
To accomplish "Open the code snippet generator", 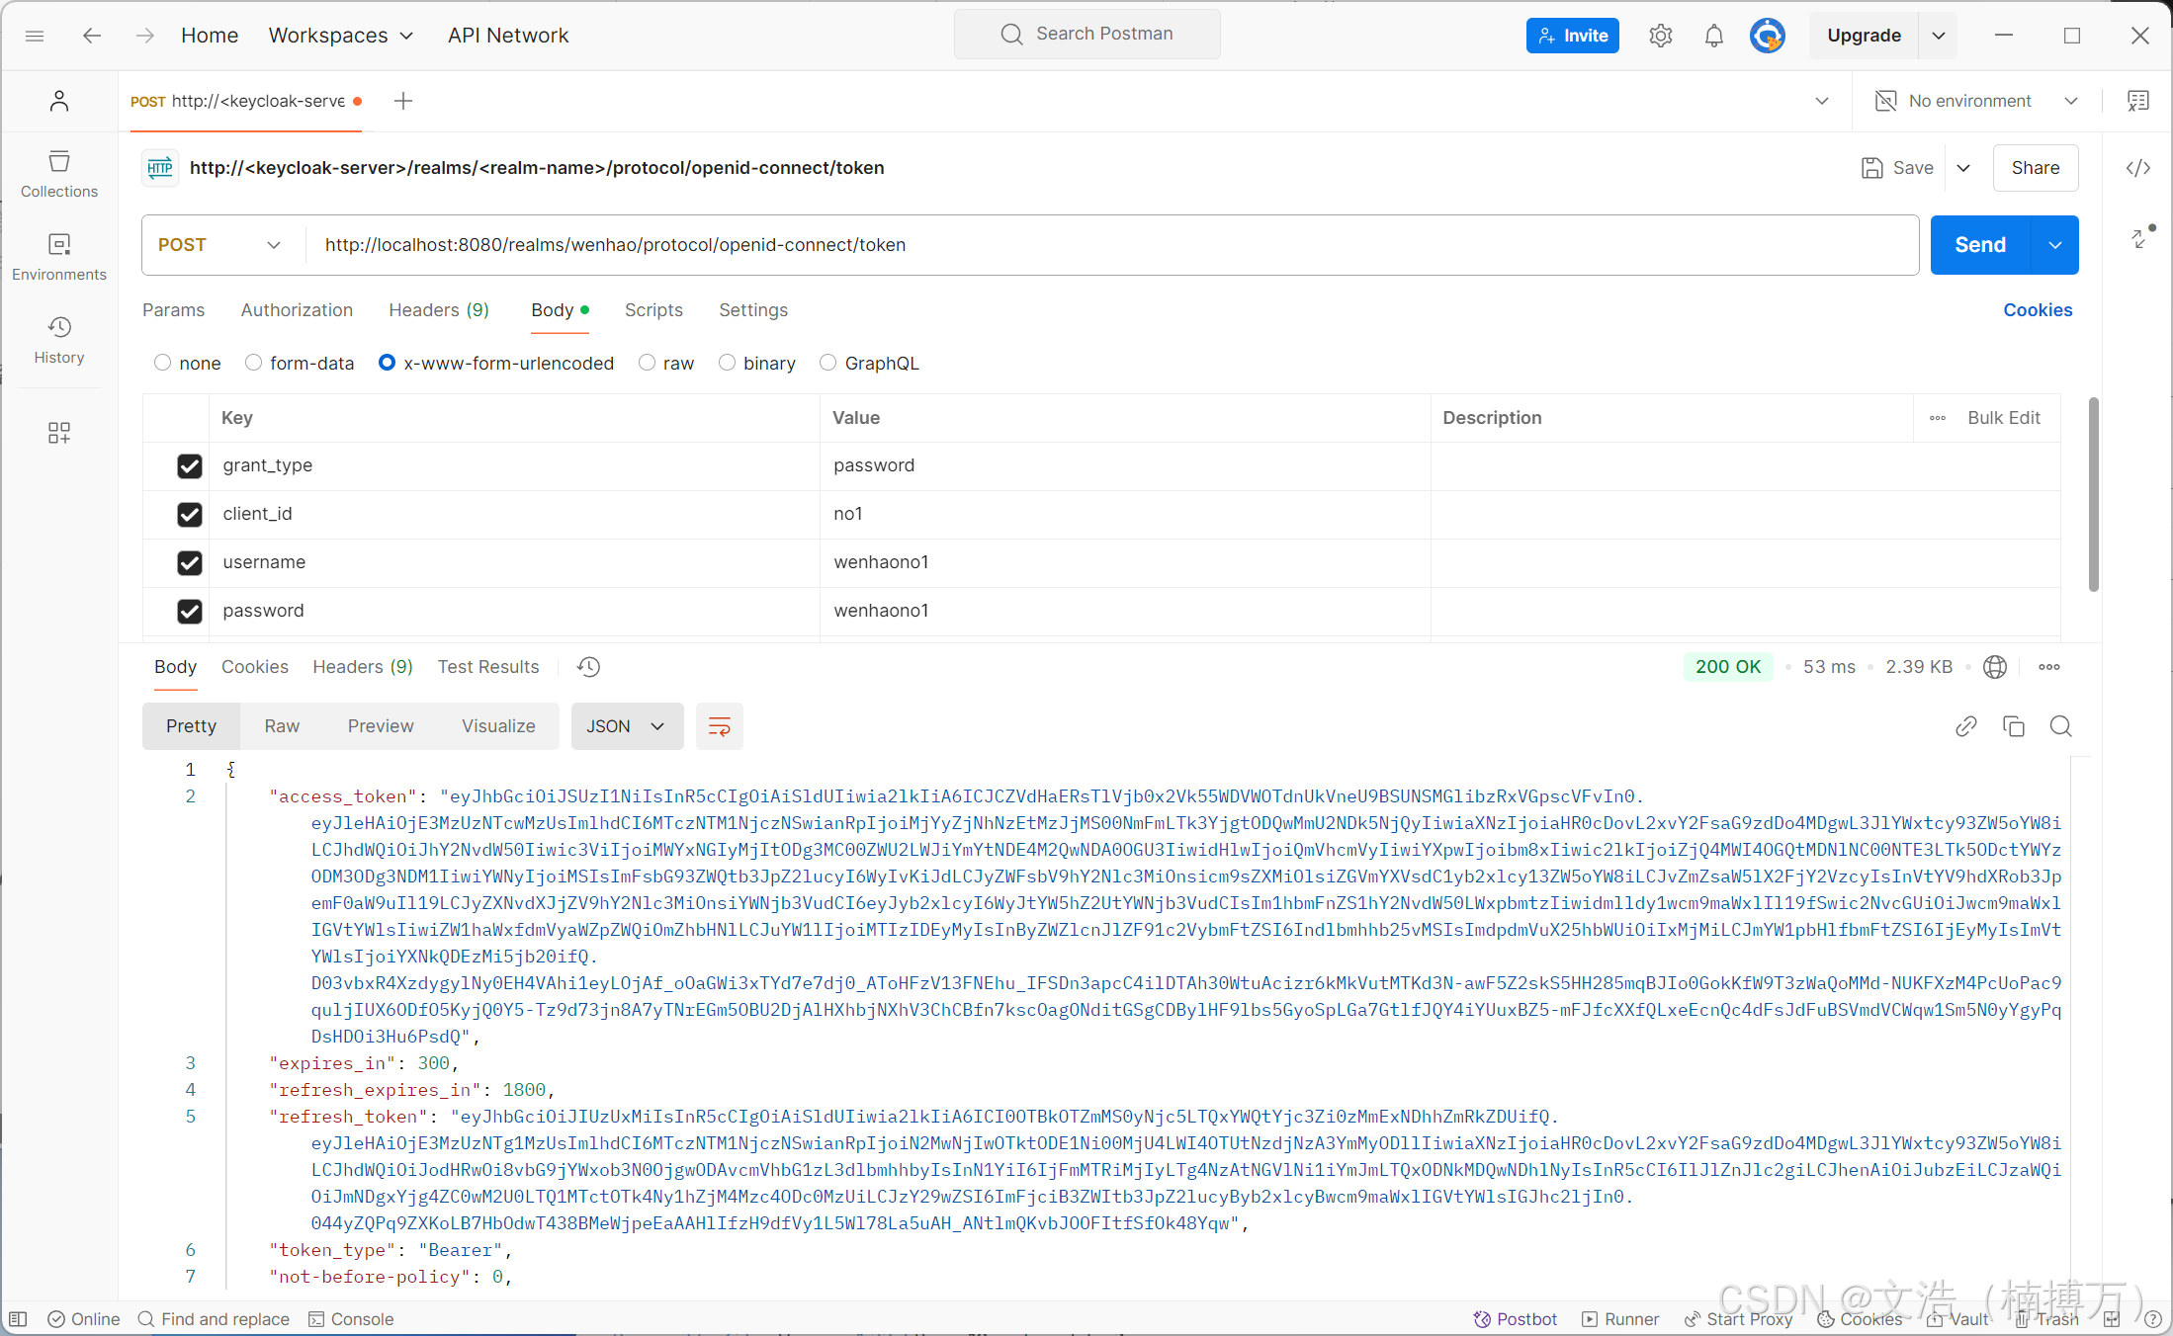I will click(x=2137, y=167).
